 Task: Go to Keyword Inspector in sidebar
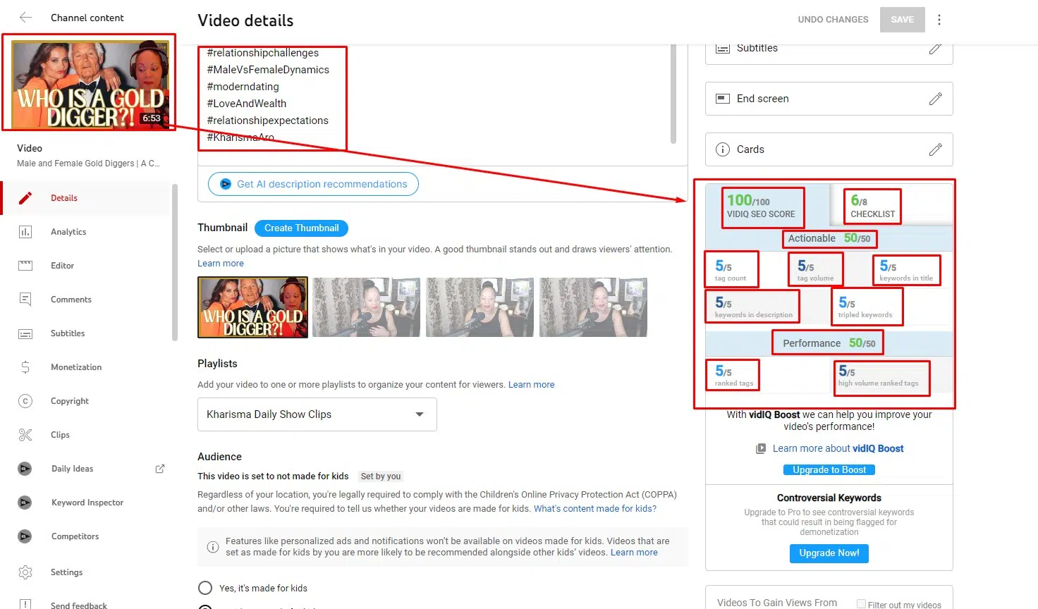pyautogui.click(x=87, y=503)
